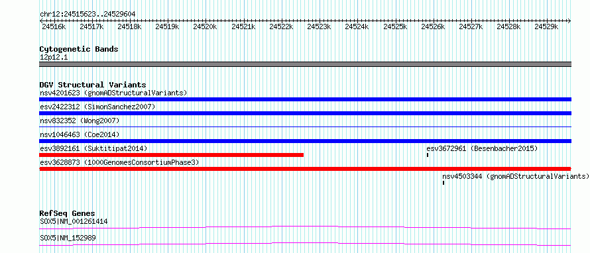Image resolution: width=590 pixels, height=253 pixels.
Task: Select the small black marker under nsv4503344
Action: (x=443, y=183)
